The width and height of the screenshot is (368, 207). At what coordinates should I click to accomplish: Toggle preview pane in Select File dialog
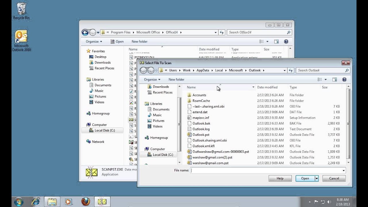tap(335, 79)
